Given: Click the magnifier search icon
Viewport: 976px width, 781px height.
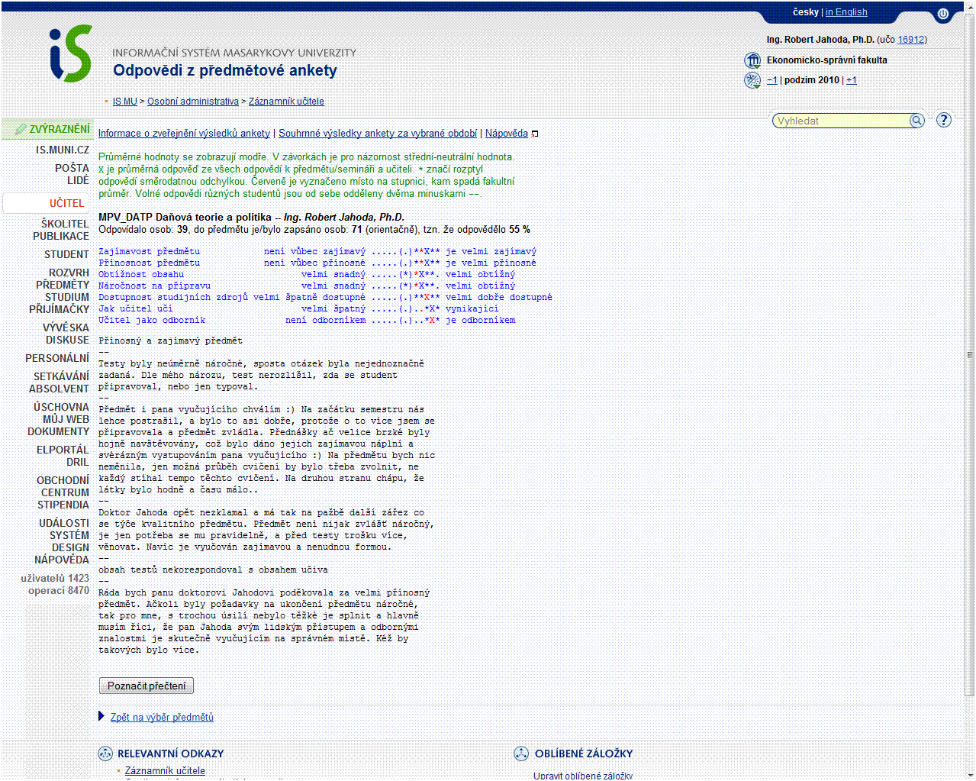Looking at the screenshot, I should (916, 121).
